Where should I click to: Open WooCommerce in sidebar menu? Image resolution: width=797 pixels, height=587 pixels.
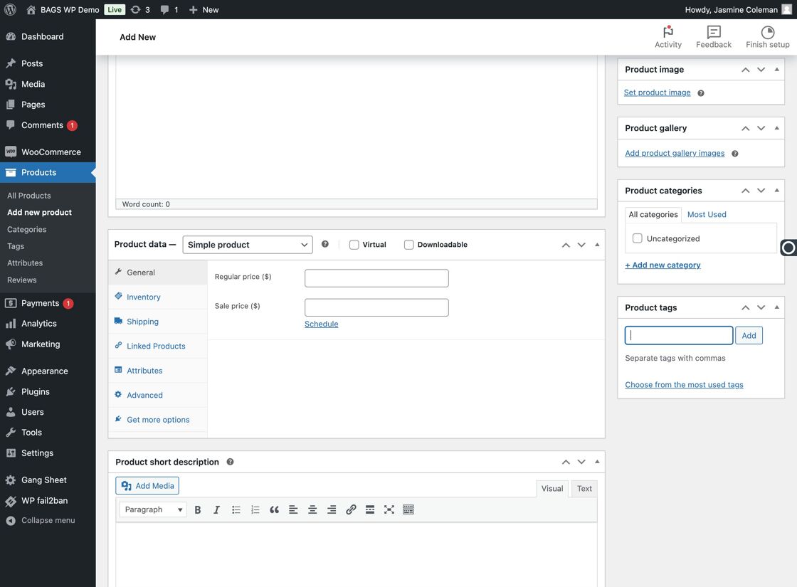[x=48, y=152]
